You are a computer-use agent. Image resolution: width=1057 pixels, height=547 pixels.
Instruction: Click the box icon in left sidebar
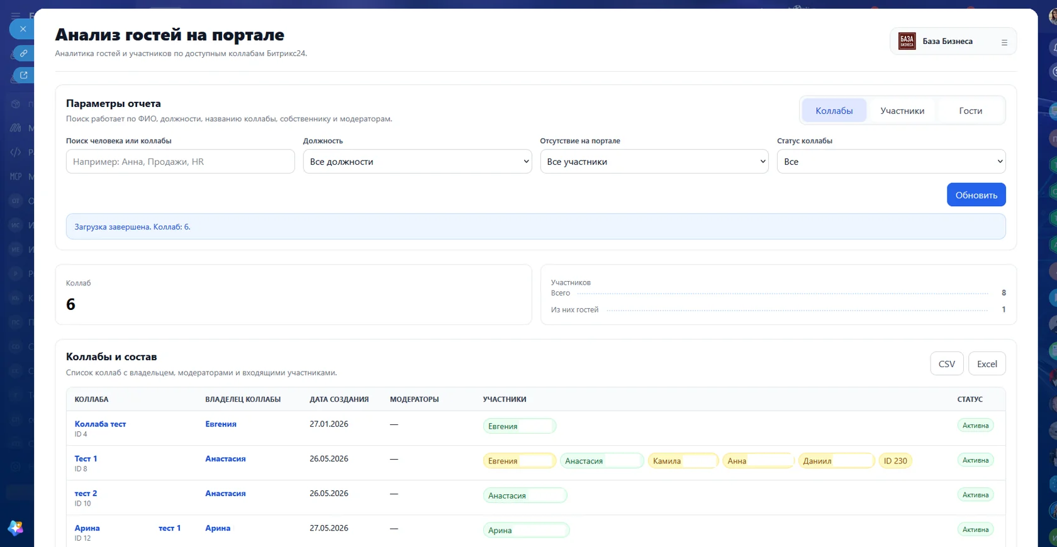point(16,104)
